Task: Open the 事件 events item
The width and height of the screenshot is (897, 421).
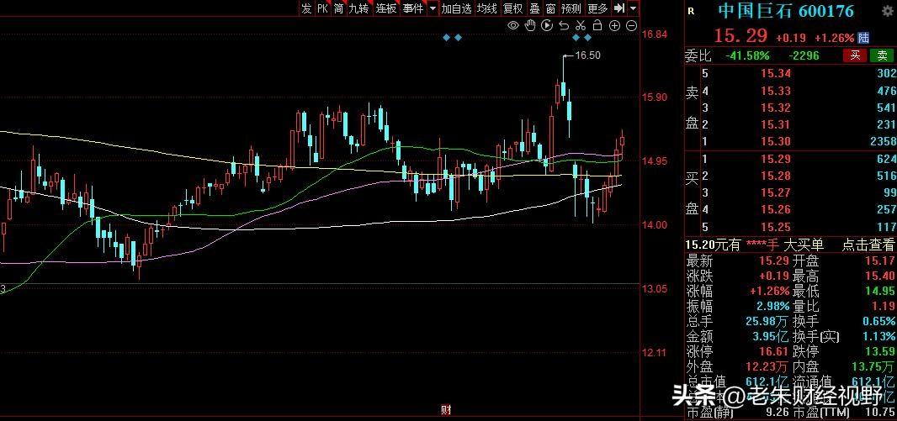Action: 413,8
